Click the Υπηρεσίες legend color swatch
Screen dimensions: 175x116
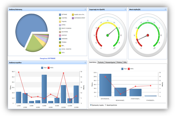60,21
